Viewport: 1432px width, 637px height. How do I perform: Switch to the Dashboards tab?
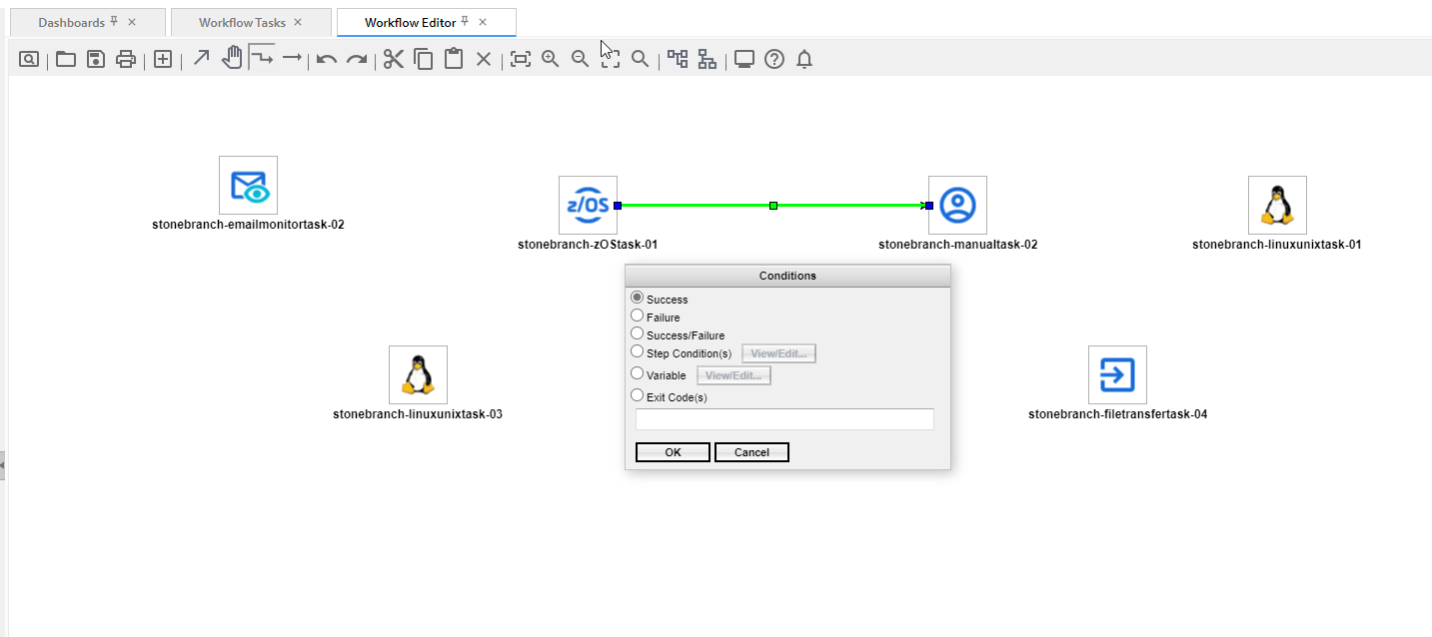tap(71, 22)
